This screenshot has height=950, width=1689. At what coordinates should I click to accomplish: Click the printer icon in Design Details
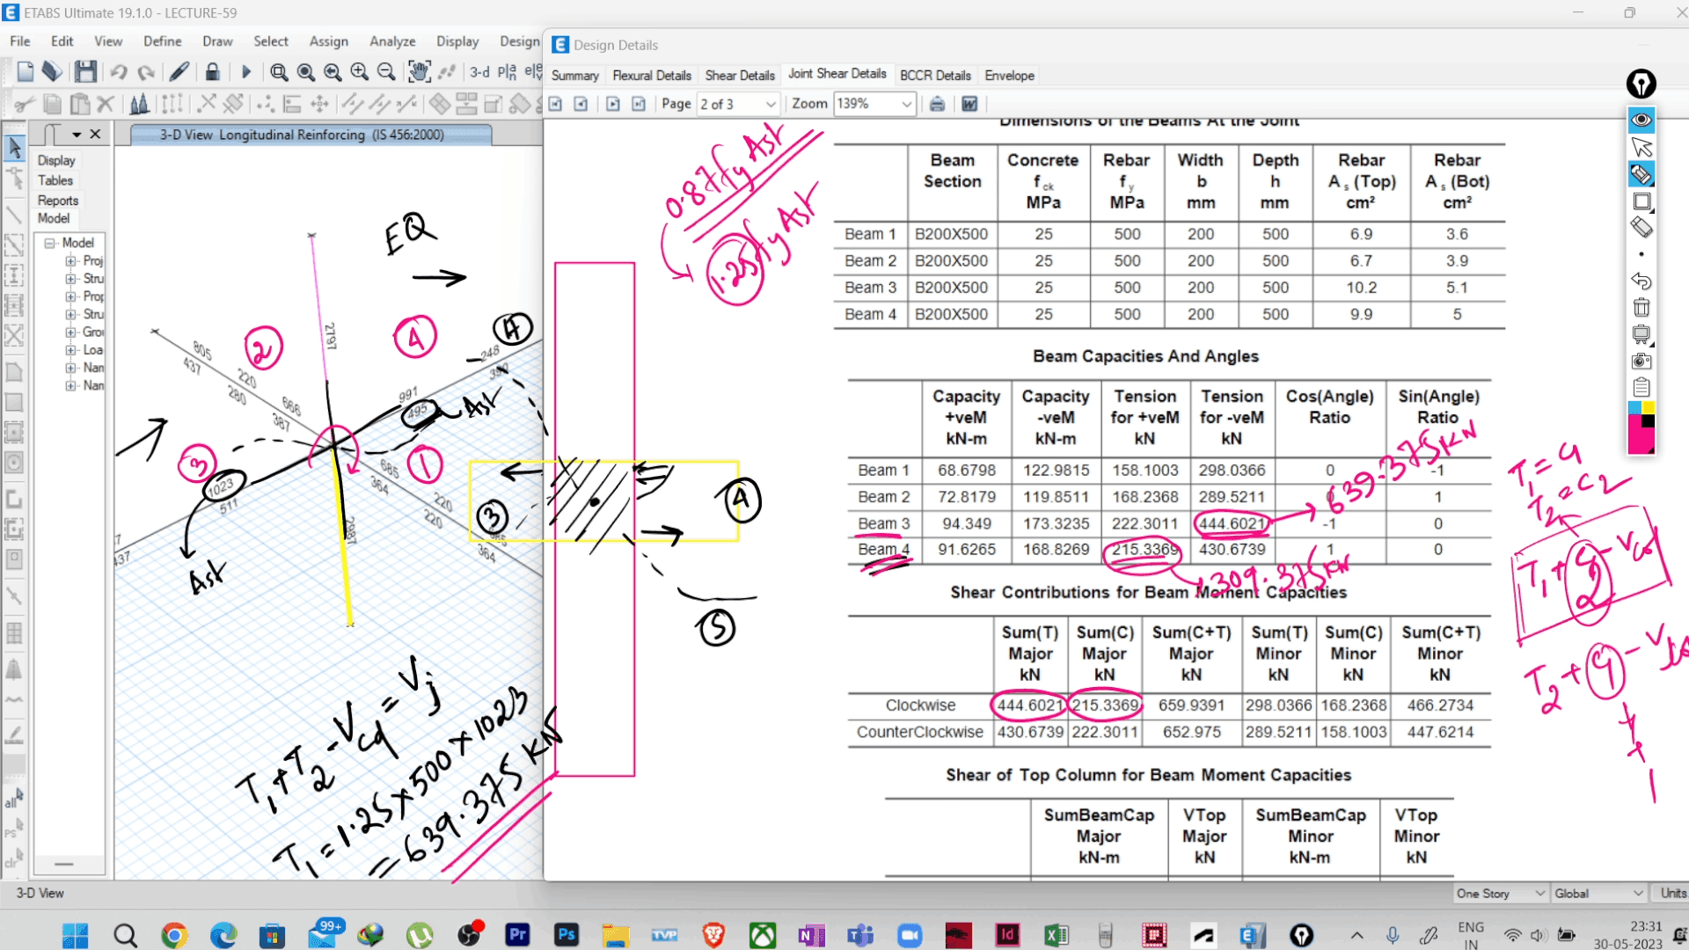coord(937,104)
